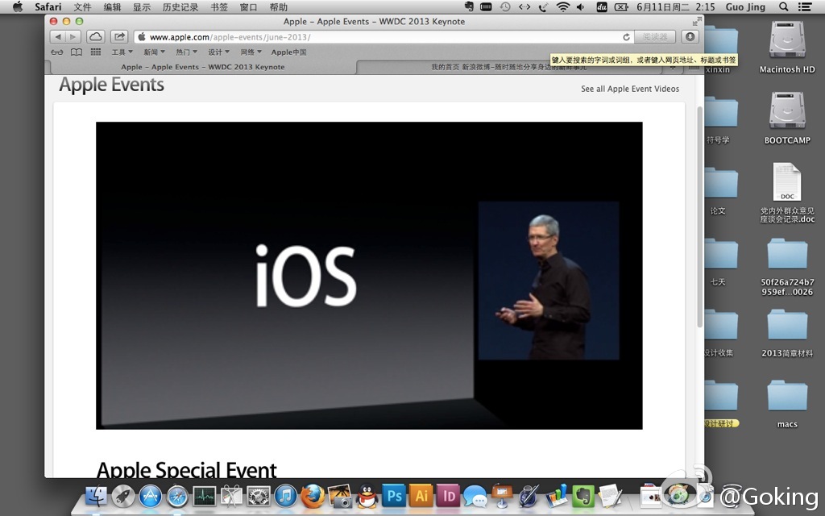Screen dimensions: 825x516
Task: Open the 帮助 menu
Action: pyautogui.click(x=278, y=6)
